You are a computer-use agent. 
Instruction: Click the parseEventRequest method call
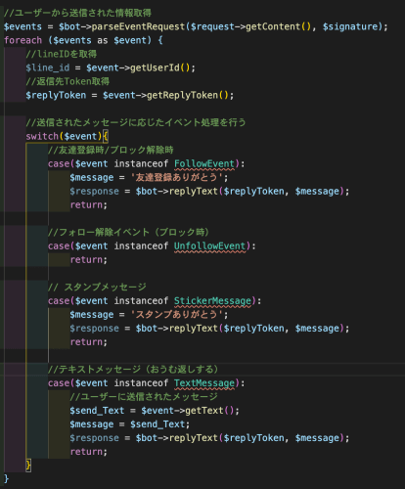coord(138,26)
